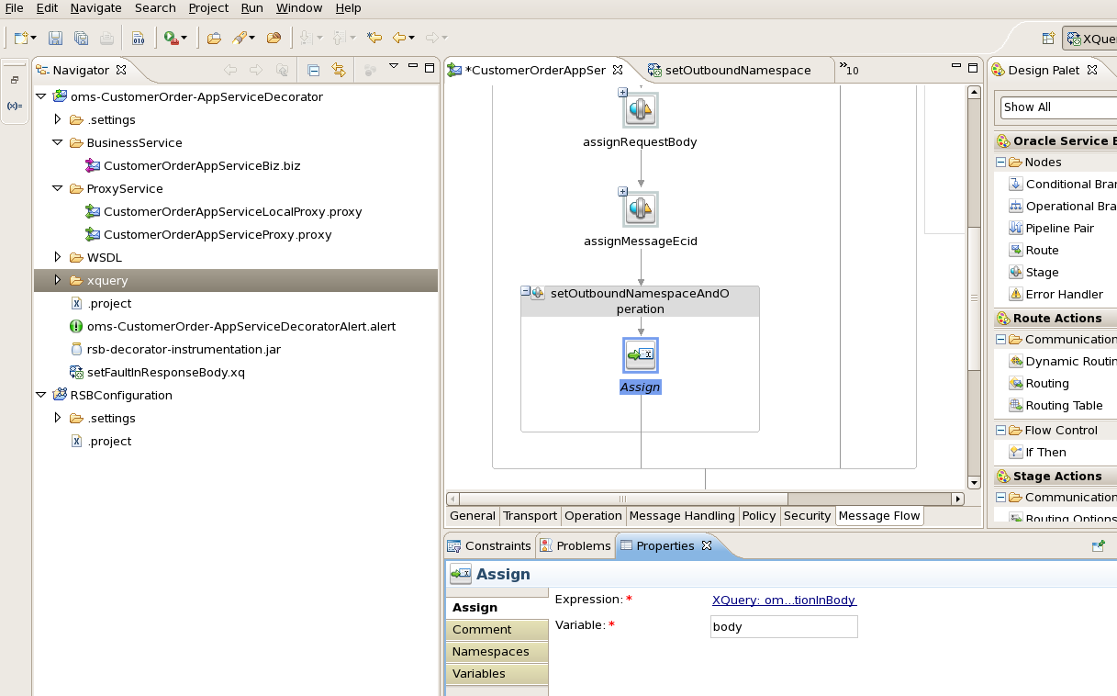
Task: Save the current file with Save icon
Action: tap(56, 38)
